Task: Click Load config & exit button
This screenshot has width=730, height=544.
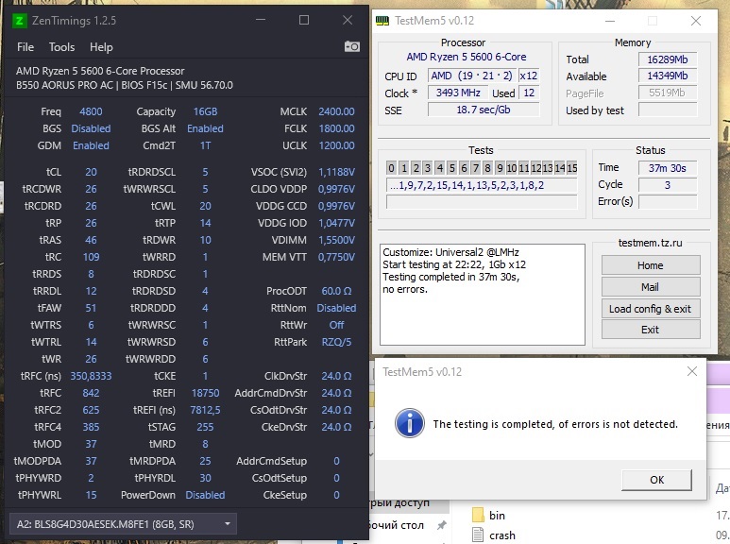Action: [651, 309]
